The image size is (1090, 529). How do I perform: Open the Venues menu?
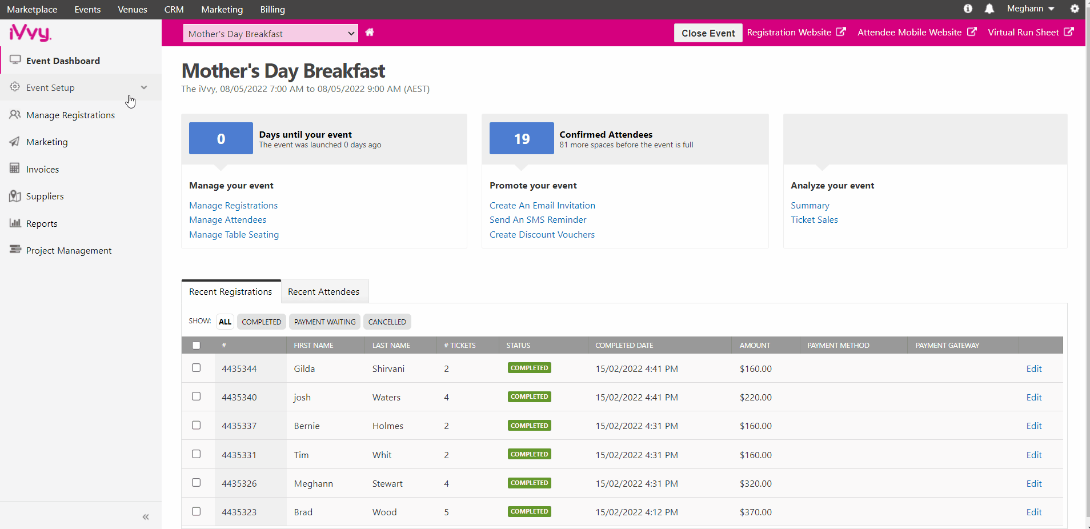pos(133,9)
